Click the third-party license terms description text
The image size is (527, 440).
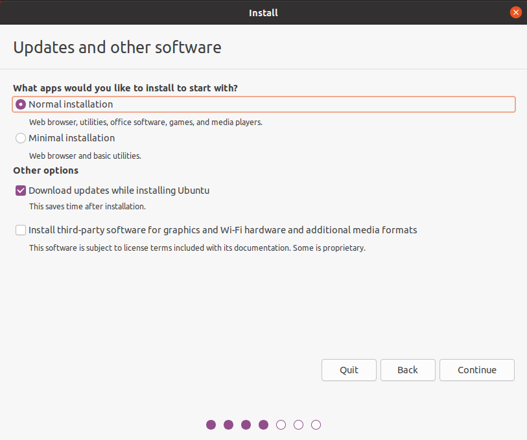pyautogui.click(x=197, y=248)
